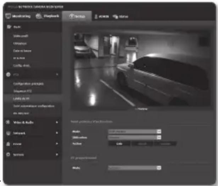Open the PT proportionnel Mode dropdown
This screenshot has height=186, width=218.
[159, 168]
